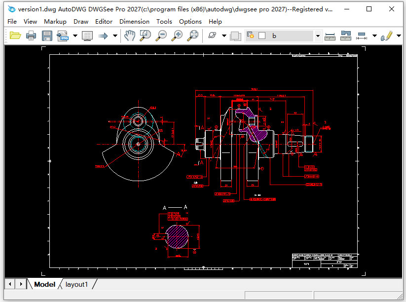
Task: Activate the Zoom window magnifier tool
Action: 145,36
